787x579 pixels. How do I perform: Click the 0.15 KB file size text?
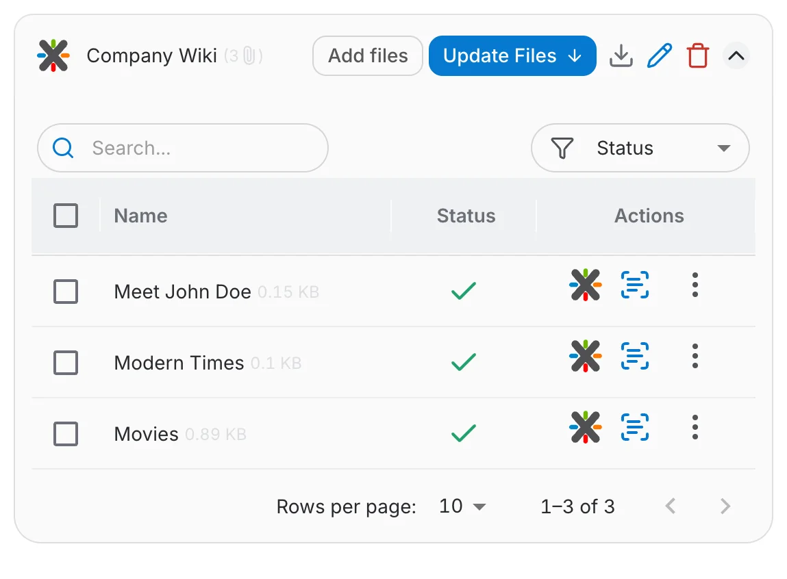(288, 292)
